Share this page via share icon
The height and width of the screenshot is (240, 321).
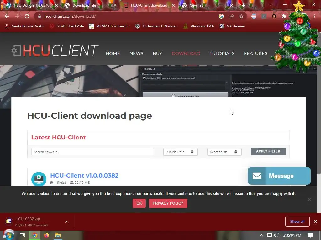click(x=231, y=16)
